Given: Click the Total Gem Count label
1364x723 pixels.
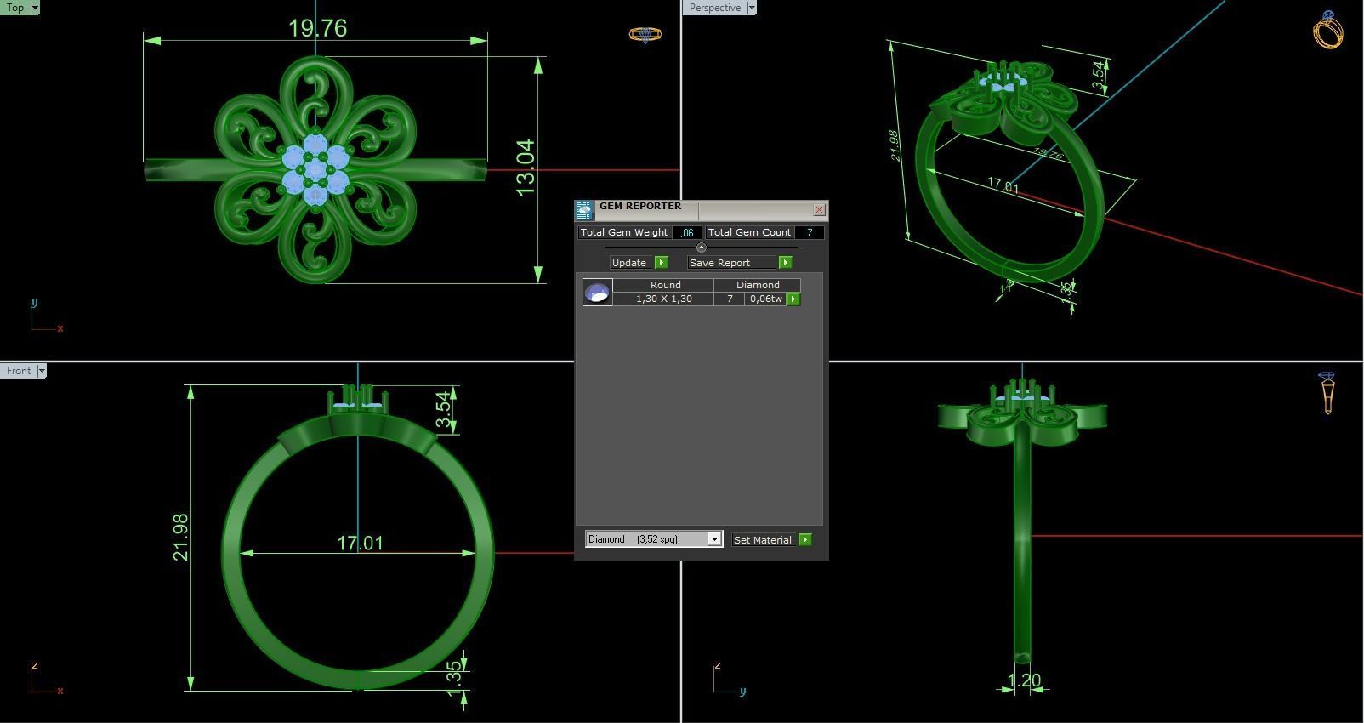Looking at the screenshot, I should pos(749,232).
